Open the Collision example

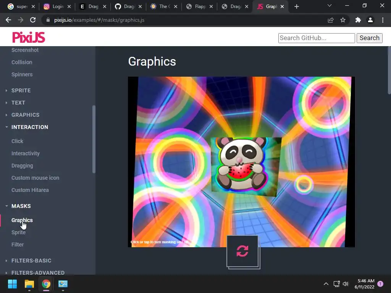pyautogui.click(x=22, y=62)
